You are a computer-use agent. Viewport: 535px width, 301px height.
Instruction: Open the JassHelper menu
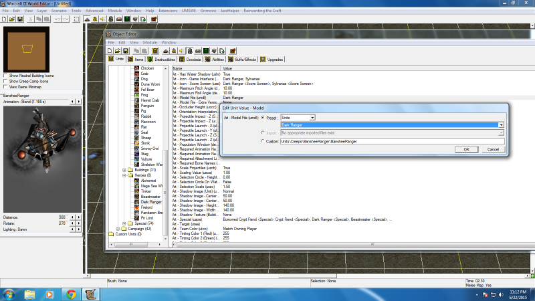point(229,11)
